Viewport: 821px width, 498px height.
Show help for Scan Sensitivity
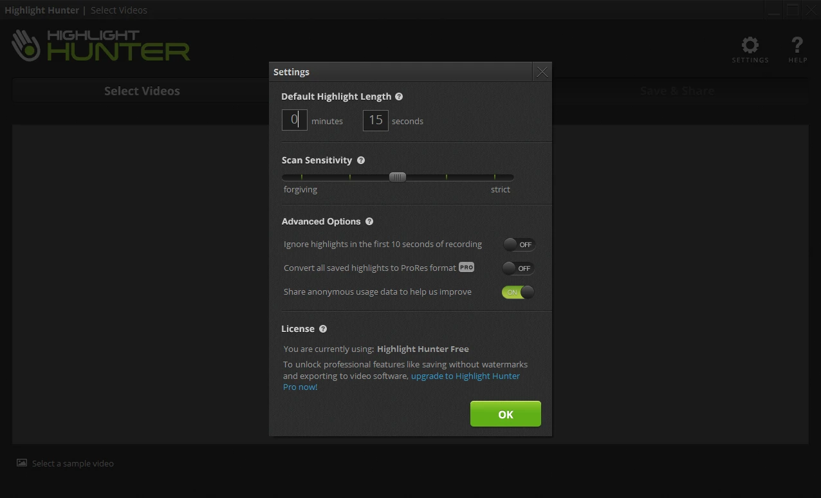[361, 160]
